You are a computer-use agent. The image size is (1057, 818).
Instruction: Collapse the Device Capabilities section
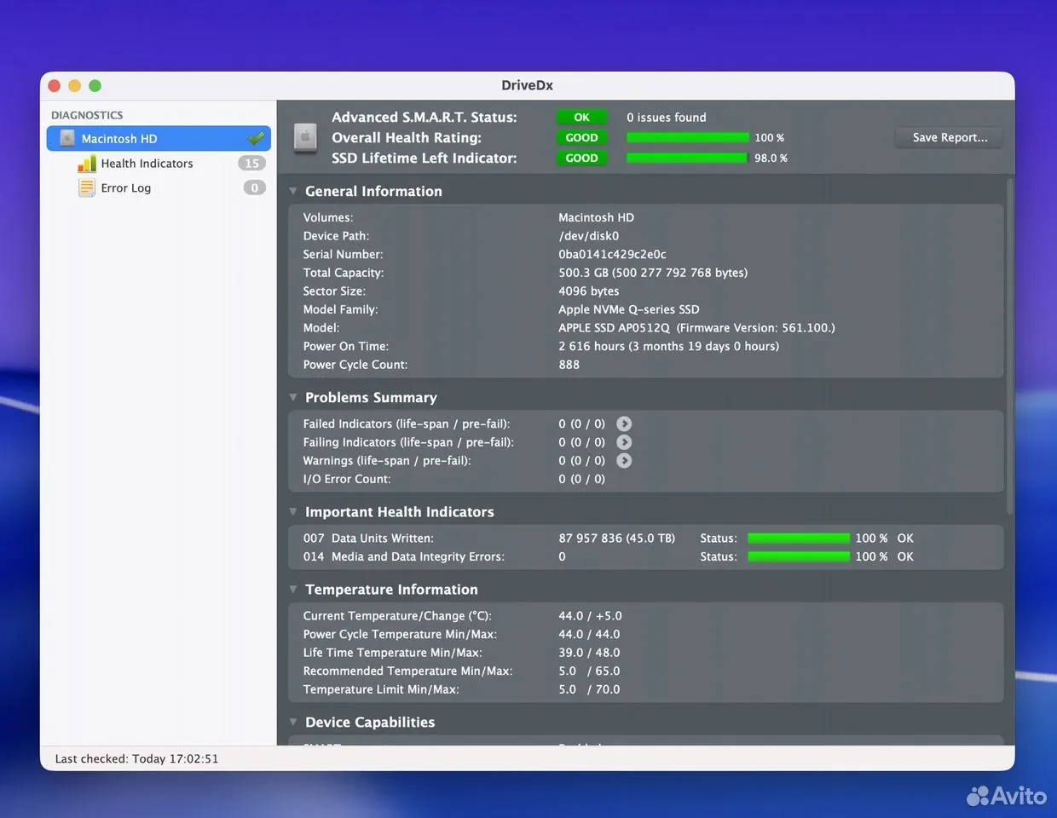[x=293, y=722]
